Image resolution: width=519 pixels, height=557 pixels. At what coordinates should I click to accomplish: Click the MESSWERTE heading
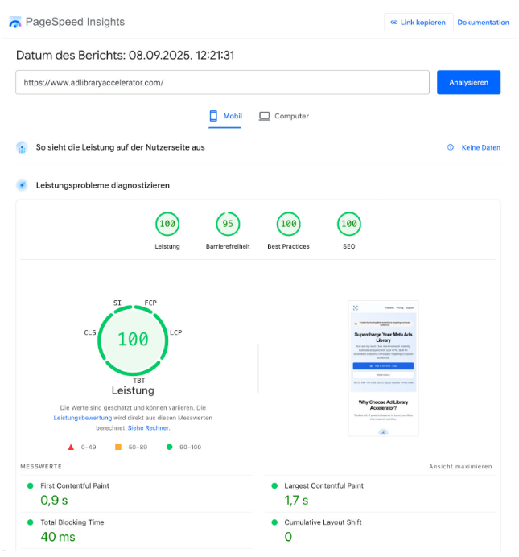(x=41, y=466)
